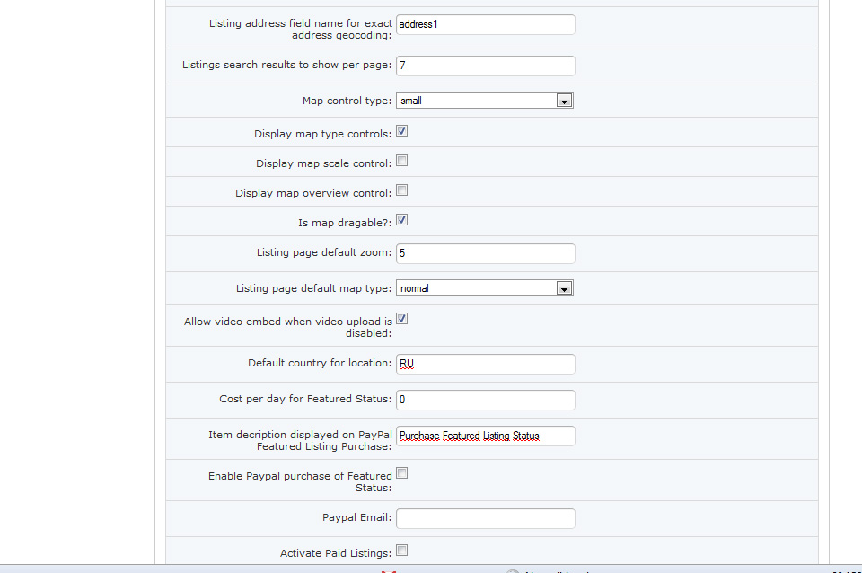
Task: Focus the search results per page field
Action: point(485,66)
